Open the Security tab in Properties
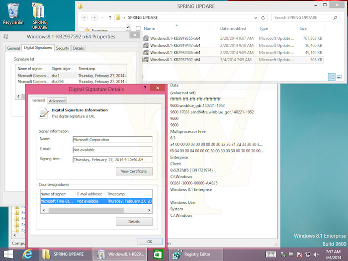This screenshot has width=348, height=261. (63, 48)
